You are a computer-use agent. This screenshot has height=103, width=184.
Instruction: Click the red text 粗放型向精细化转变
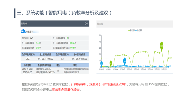[66, 90]
